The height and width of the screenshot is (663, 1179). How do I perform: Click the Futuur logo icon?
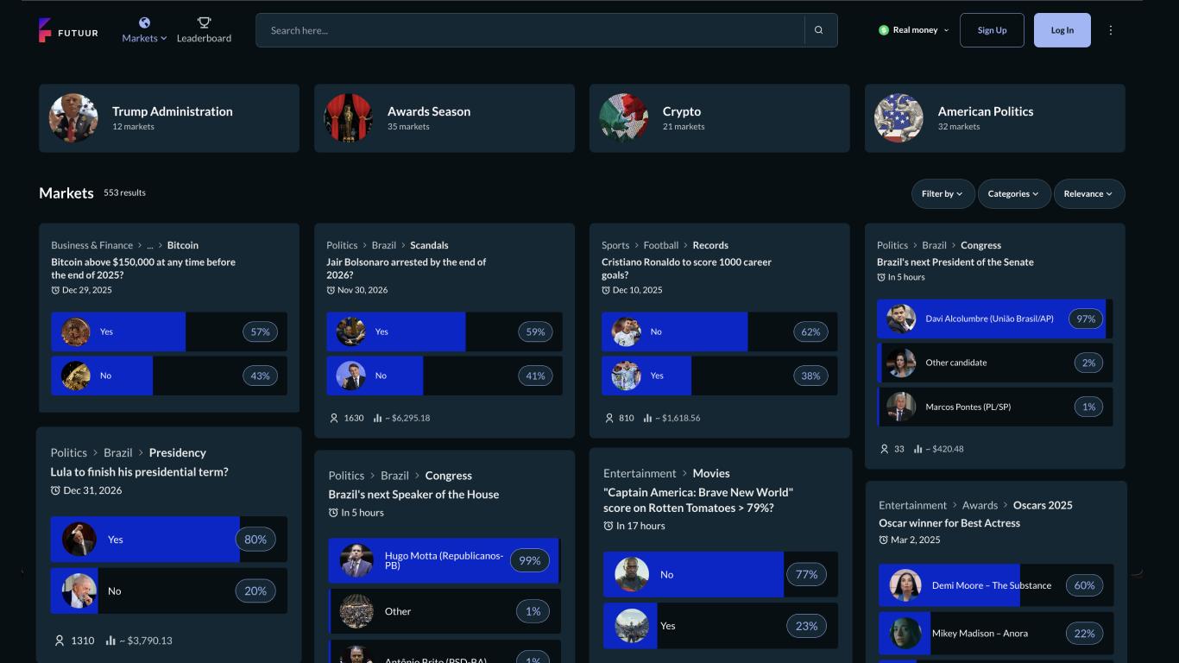pyautogui.click(x=45, y=30)
